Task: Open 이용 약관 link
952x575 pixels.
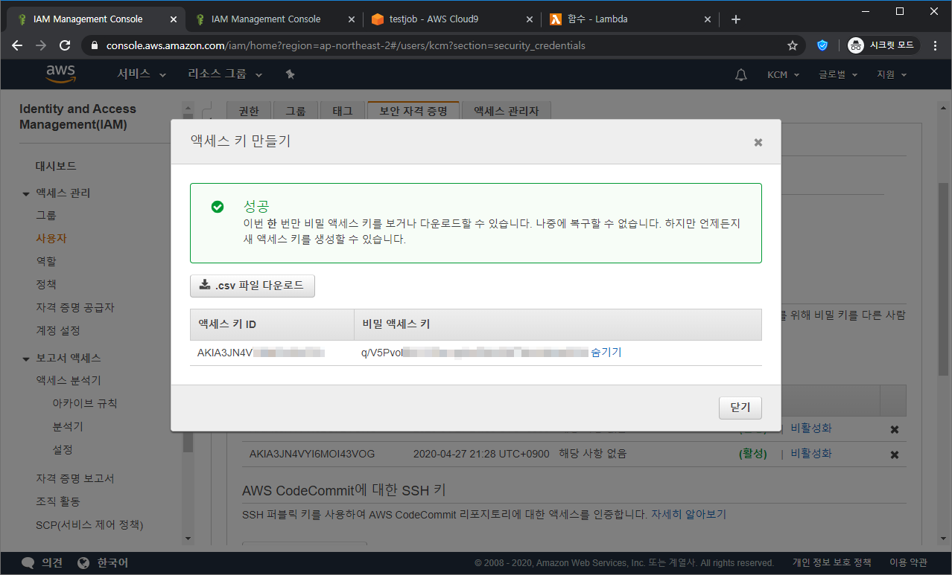Action: pyautogui.click(x=908, y=563)
